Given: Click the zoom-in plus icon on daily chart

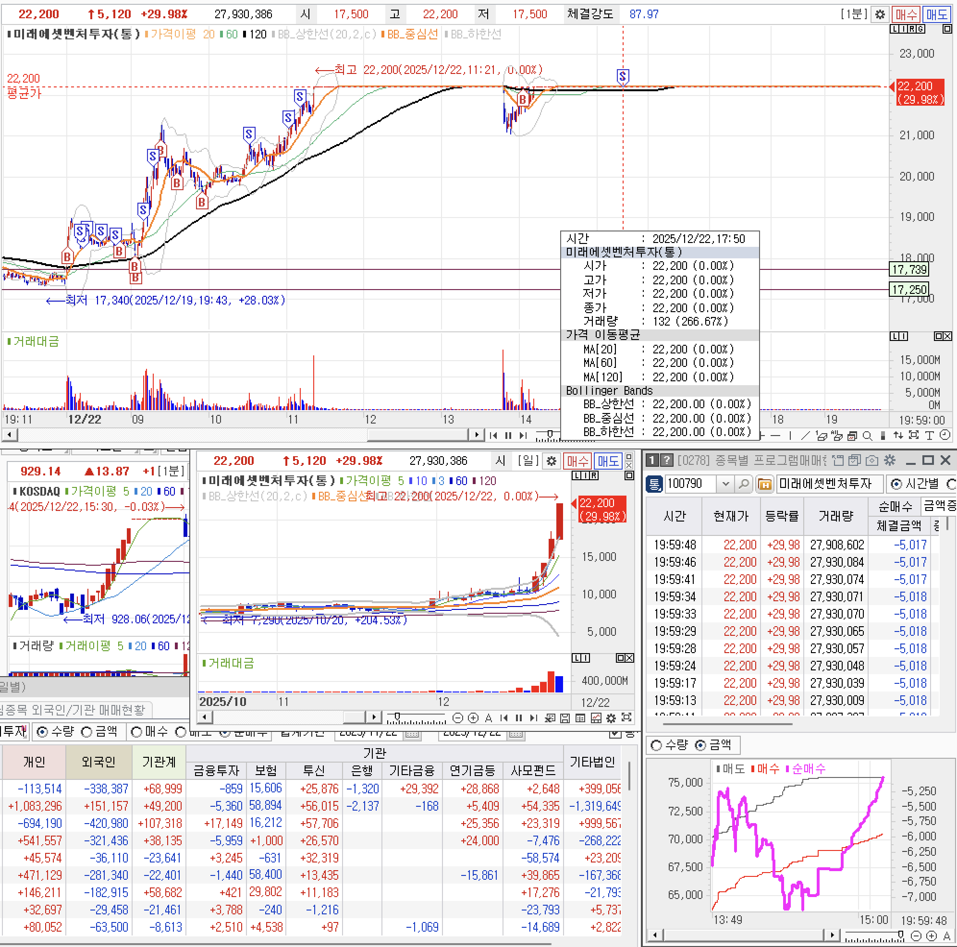Looking at the screenshot, I should (473, 718).
